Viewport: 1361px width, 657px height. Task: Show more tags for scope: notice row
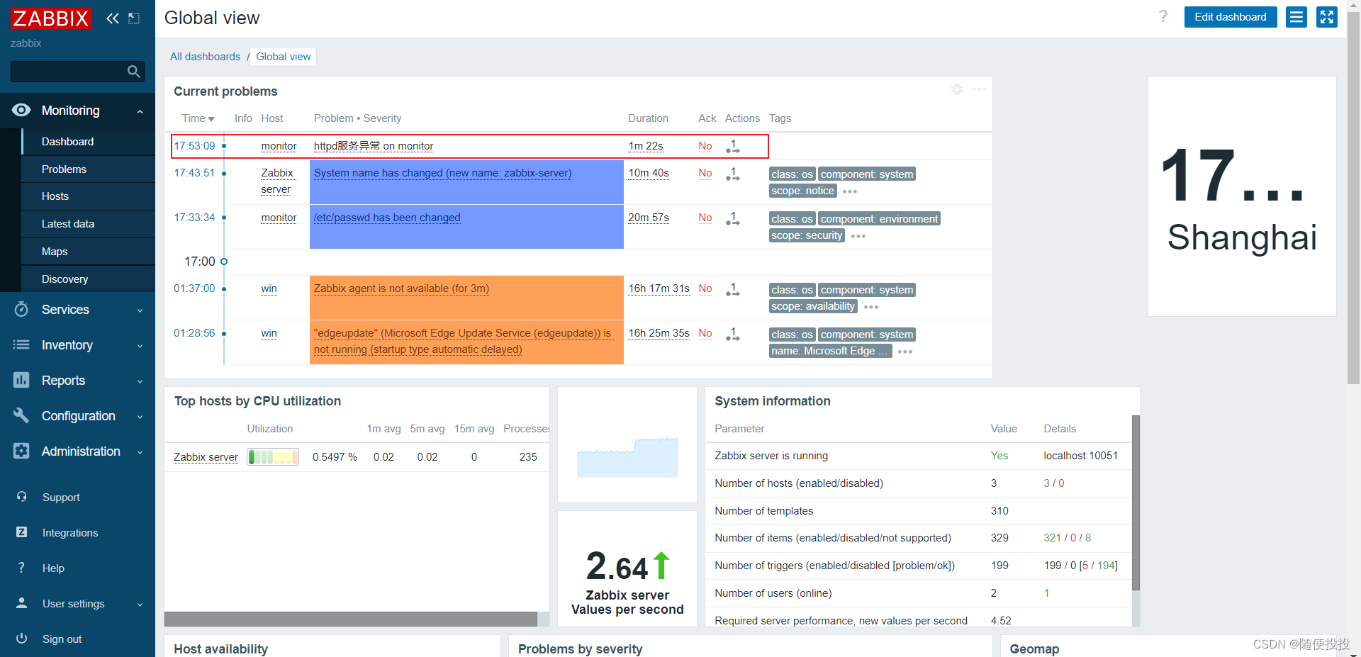pyautogui.click(x=850, y=191)
